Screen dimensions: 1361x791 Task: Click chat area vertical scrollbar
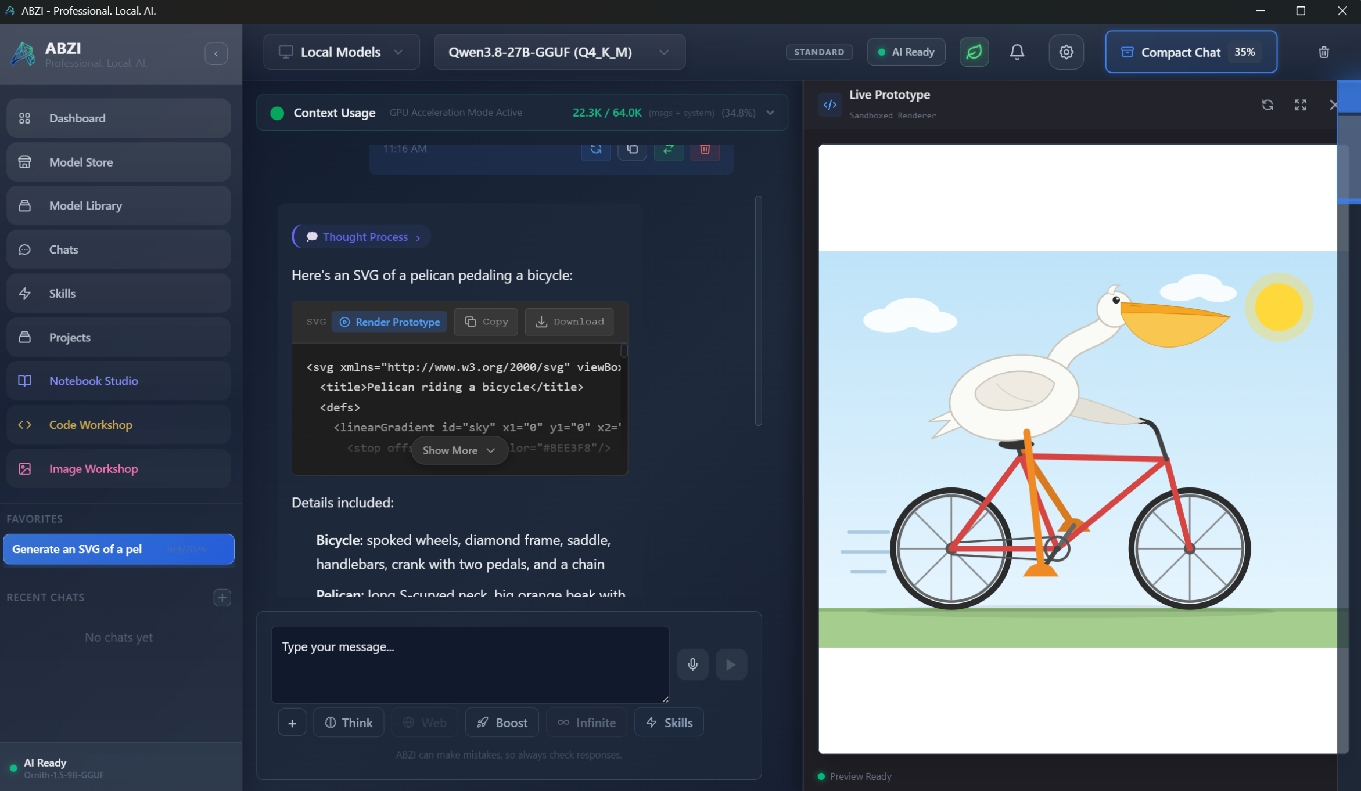click(x=758, y=310)
